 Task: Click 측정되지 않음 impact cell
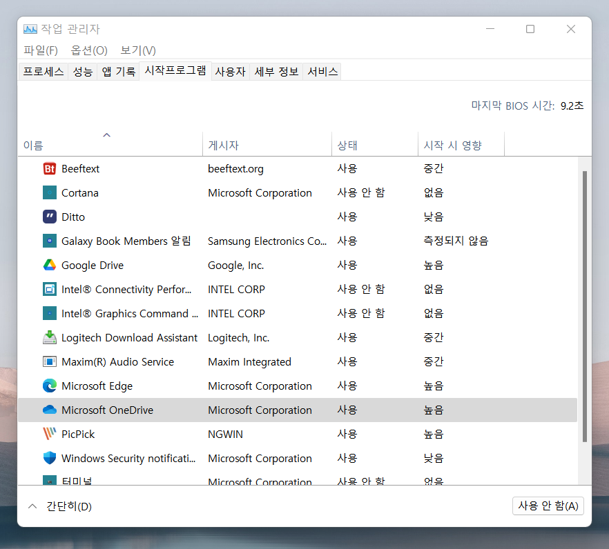[x=456, y=241]
